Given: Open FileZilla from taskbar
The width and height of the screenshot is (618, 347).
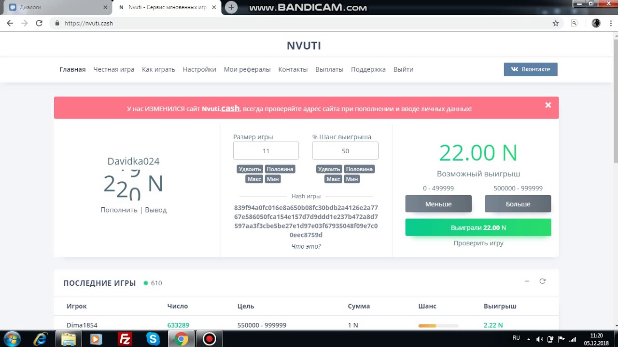Looking at the screenshot, I should (125, 339).
